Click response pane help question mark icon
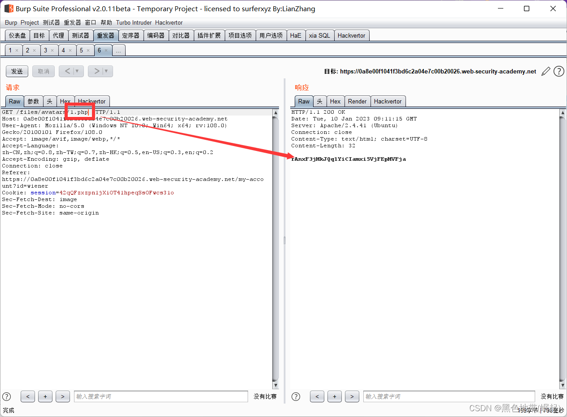The height and width of the screenshot is (417, 567). tap(296, 396)
